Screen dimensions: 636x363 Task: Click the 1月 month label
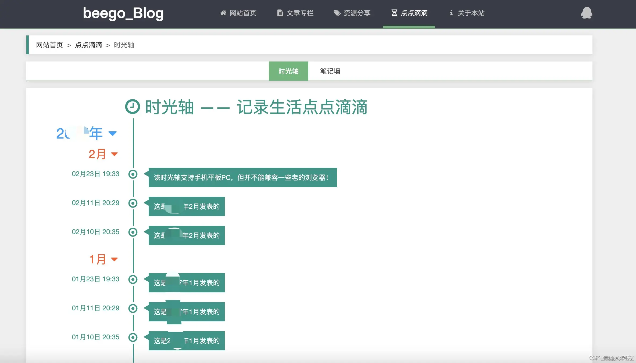click(97, 259)
